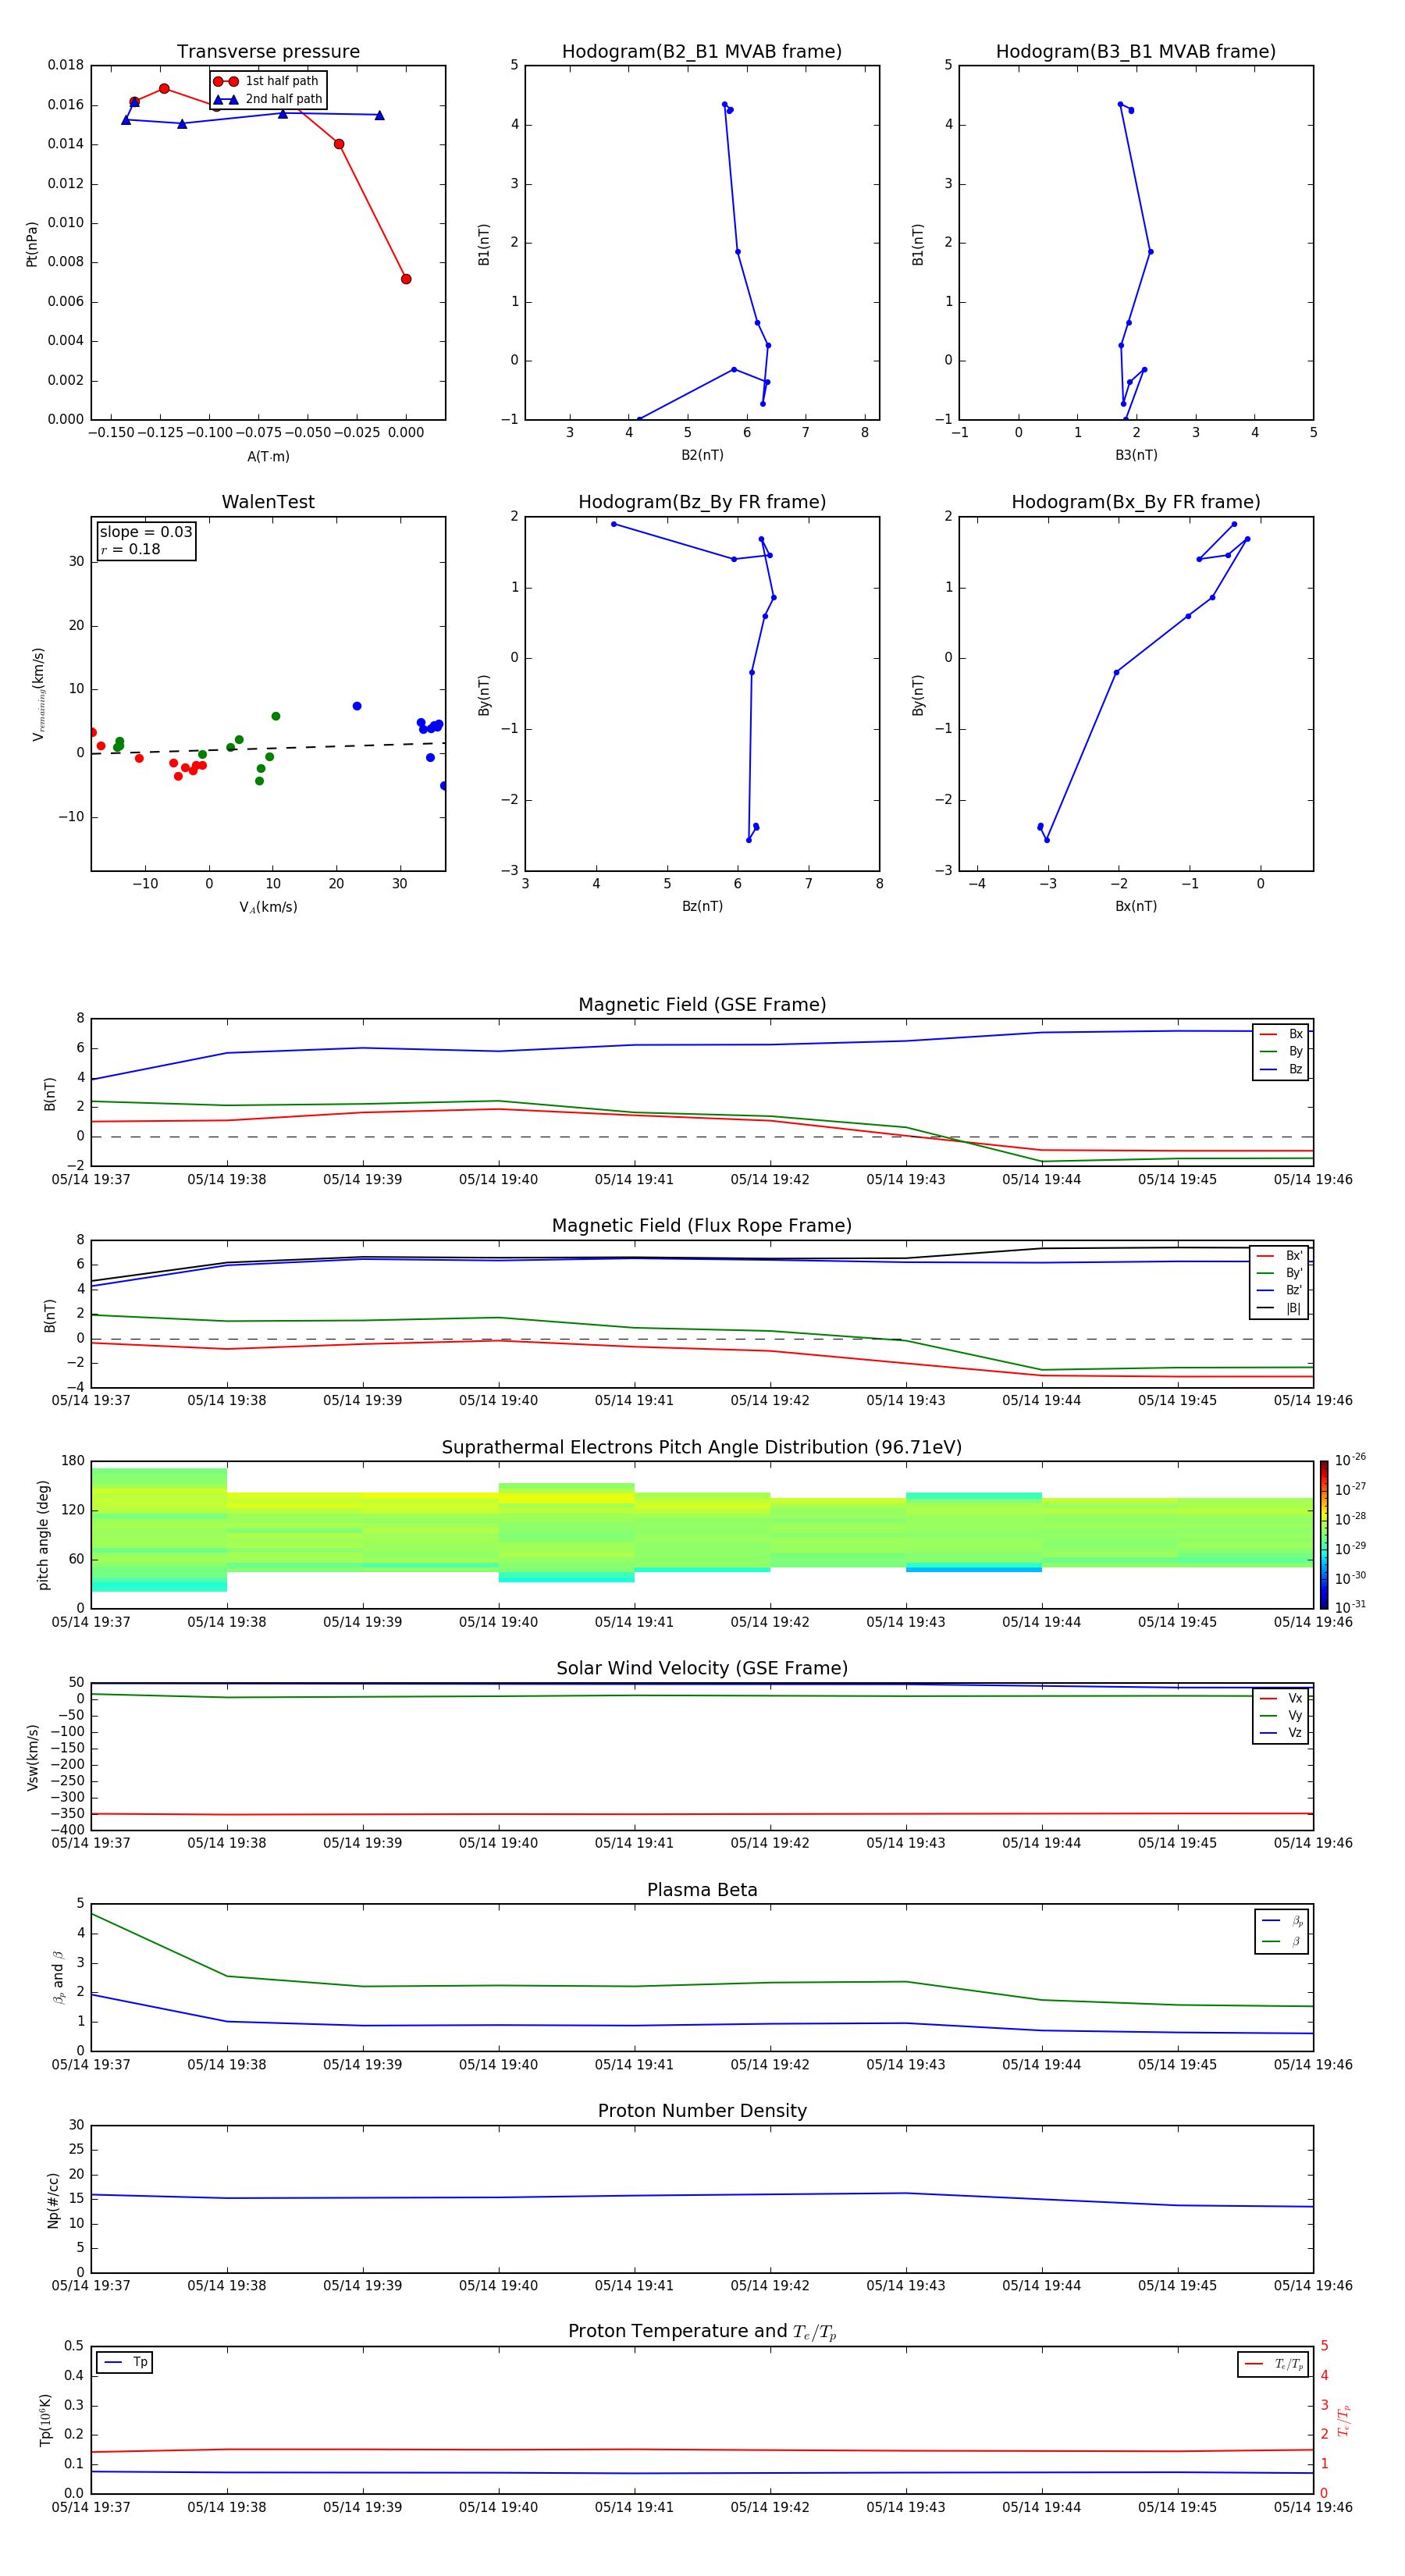Select the "2nd half path" legend entry
The image size is (1405, 2576).
(x=268, y=99)
